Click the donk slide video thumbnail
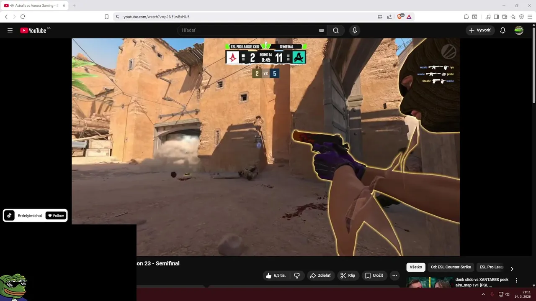Viewport: 536px width, 301px height. coord(430,282)
